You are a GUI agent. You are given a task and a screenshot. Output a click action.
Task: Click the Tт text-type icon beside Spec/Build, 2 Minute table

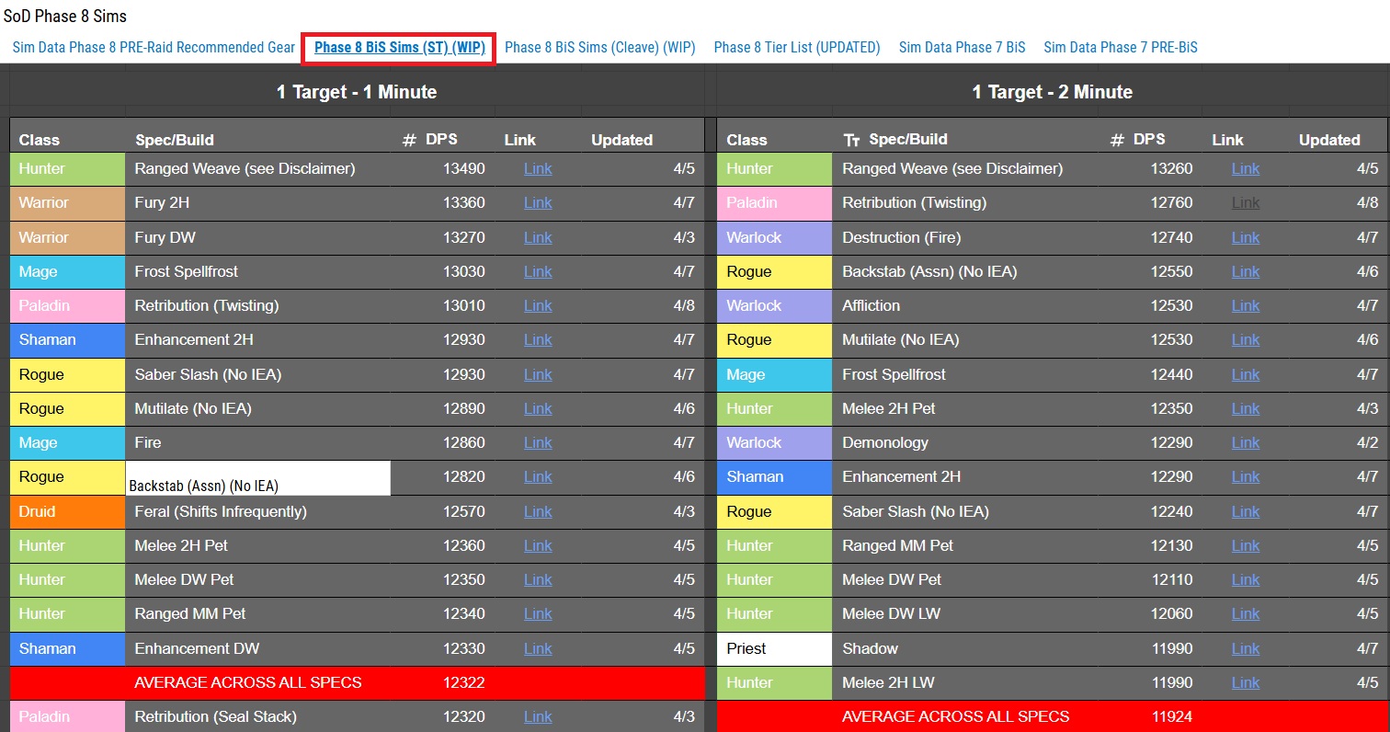click(851, 141)
